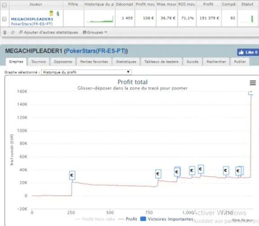Click the blue Victoires Importantes legend swatch
This screenshot has width=259, height=226.
click(143, 219)
